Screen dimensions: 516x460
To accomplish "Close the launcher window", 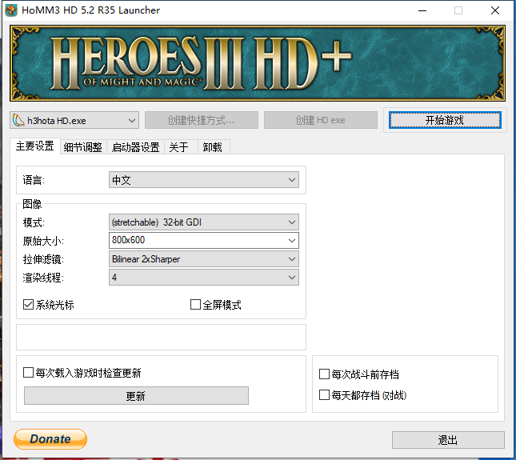I will pos(495,10).
